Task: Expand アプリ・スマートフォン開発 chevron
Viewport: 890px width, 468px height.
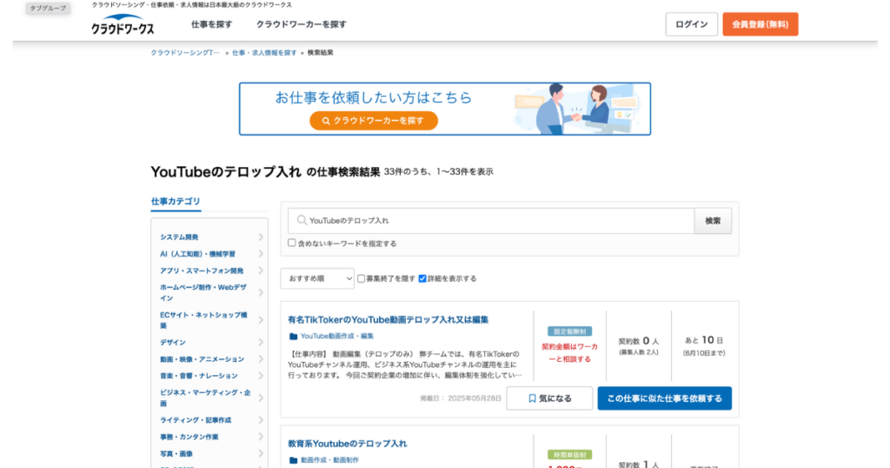Action: tap(261, 271)
